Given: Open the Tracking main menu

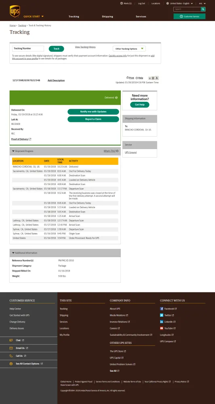Looking at the screenshot, I should [74, 17].
